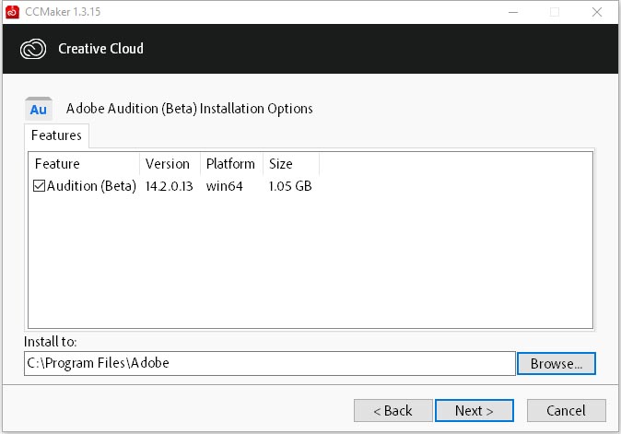
Task: Go back with the Back button
Action: [392, 410]
